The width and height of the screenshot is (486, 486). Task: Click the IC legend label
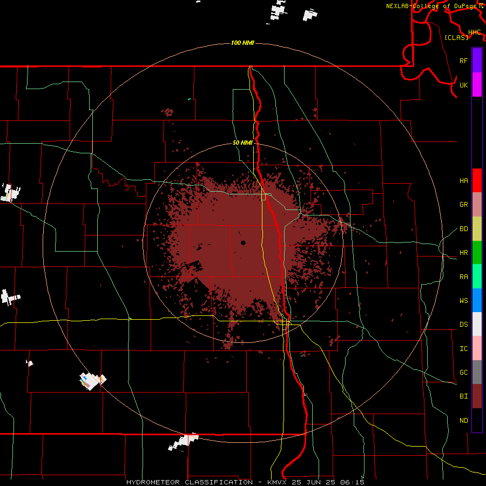click(x=463, y=349)
